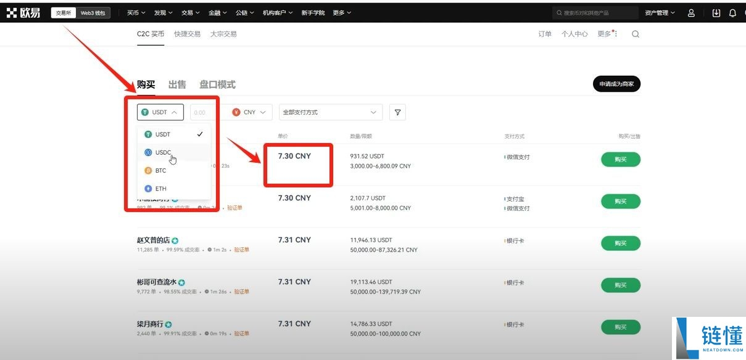The image size is (746, 360).
Task: Open the 金融 menu
Action: coord(218,13)
